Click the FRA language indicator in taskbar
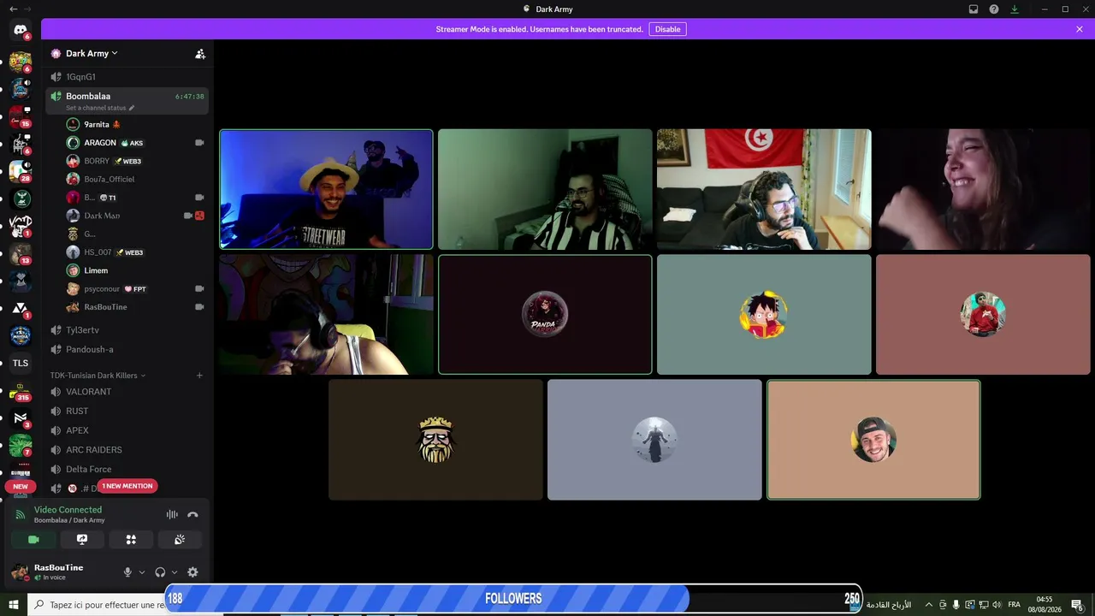Viewport: 1095px width, 616px height. pos(1015,605)
